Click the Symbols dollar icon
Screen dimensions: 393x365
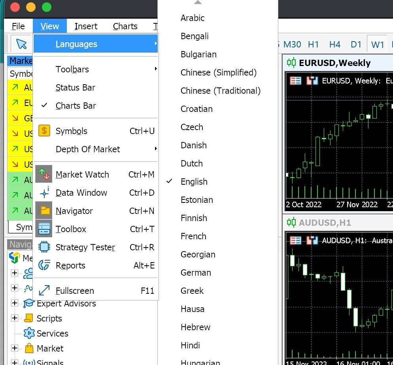pyautogui.click(x=44, y=131)
